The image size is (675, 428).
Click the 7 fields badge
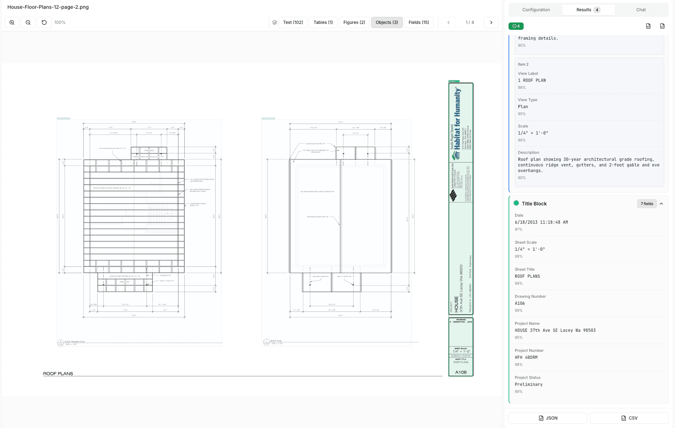click(647, 204)
